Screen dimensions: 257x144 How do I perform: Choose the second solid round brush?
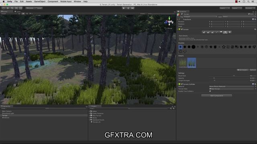pyautogui.click(x=185, y=47)
